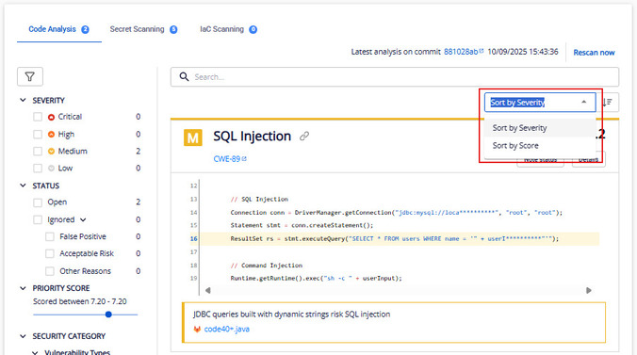Viewport: 637px width, 355px height.
Task: Check the High severity checkbox
Action: (38, 134)
